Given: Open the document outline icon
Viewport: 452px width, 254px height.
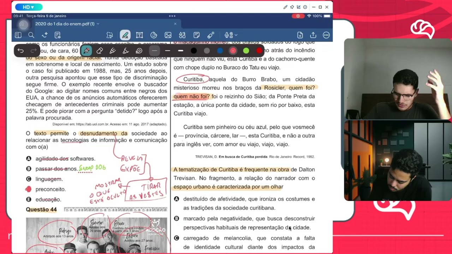Looking at the screenshot, I should tap(58, 35).
